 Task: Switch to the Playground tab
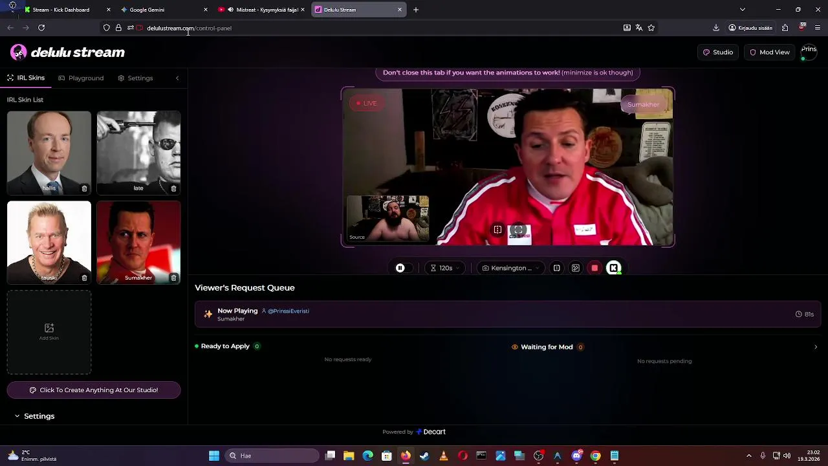(81, 78)
